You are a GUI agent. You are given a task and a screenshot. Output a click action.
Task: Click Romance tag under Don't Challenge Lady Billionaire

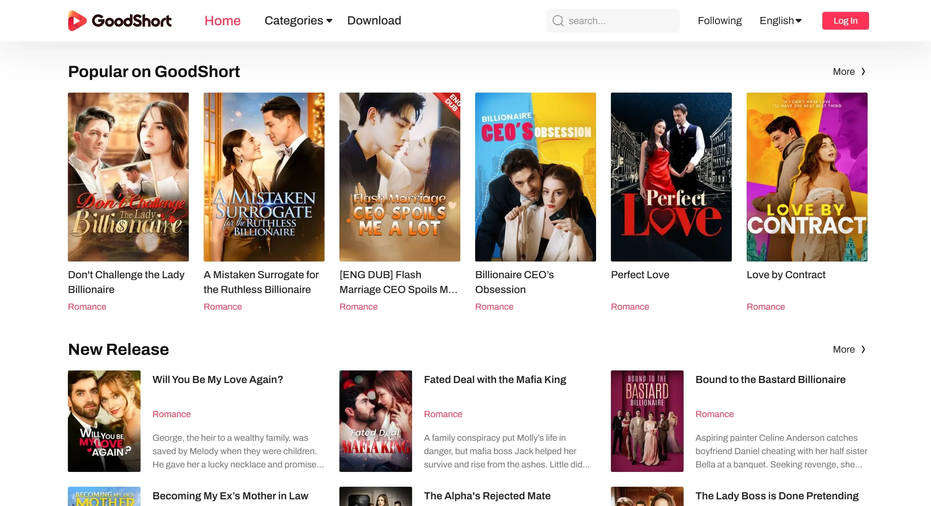(x=87, y=307)
